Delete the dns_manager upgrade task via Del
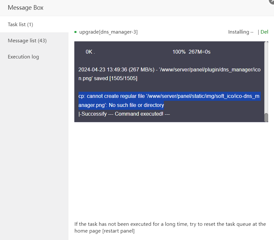The height and width of the screenshot is (240, 274). pos(264,32)
